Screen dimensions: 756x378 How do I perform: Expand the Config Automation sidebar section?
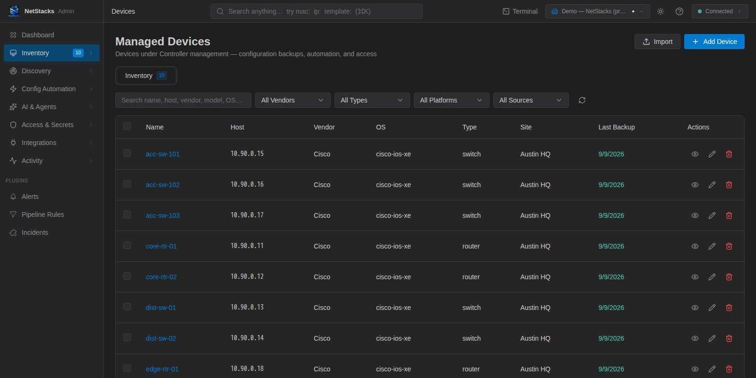(52, 89)
